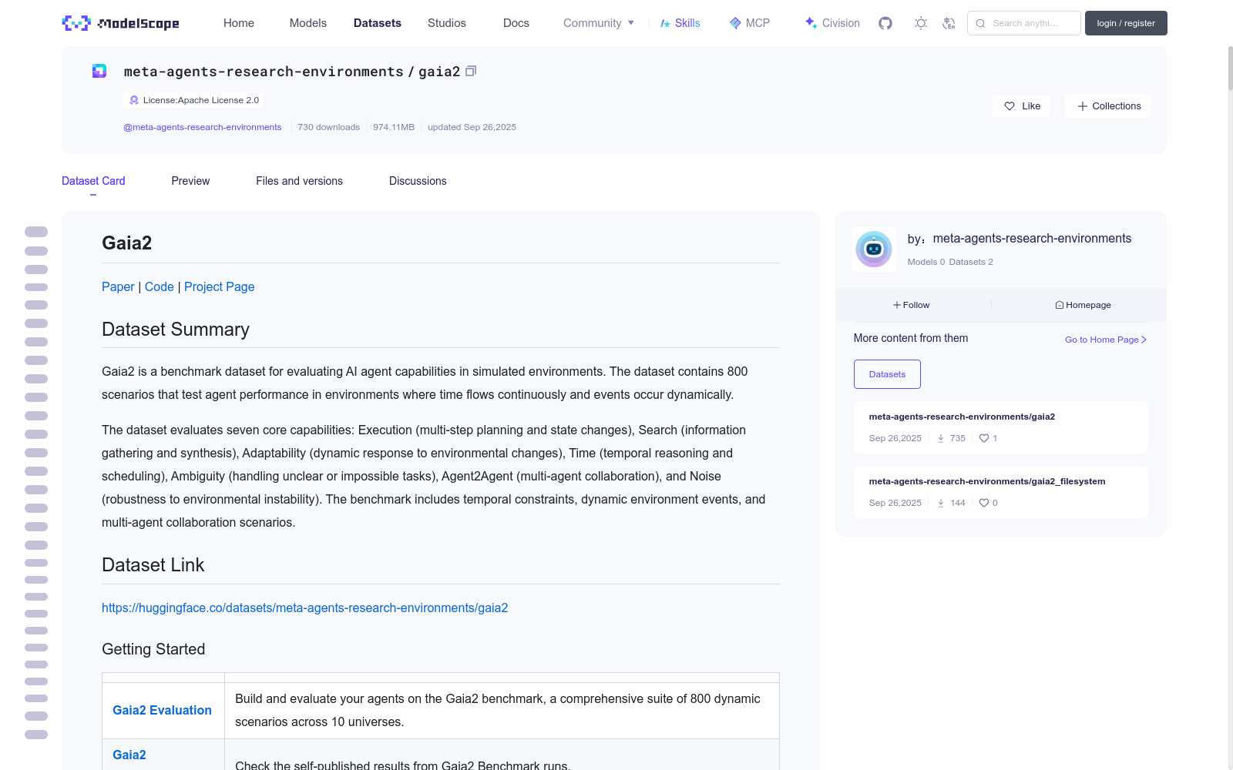Open Go to Home Page chevron link
This screenshot has height=770, width=1233.
coord(1106,340)
